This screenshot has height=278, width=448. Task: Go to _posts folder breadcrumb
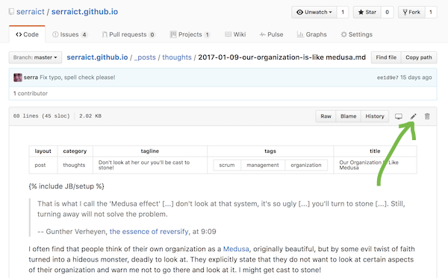tap(145, 57)
